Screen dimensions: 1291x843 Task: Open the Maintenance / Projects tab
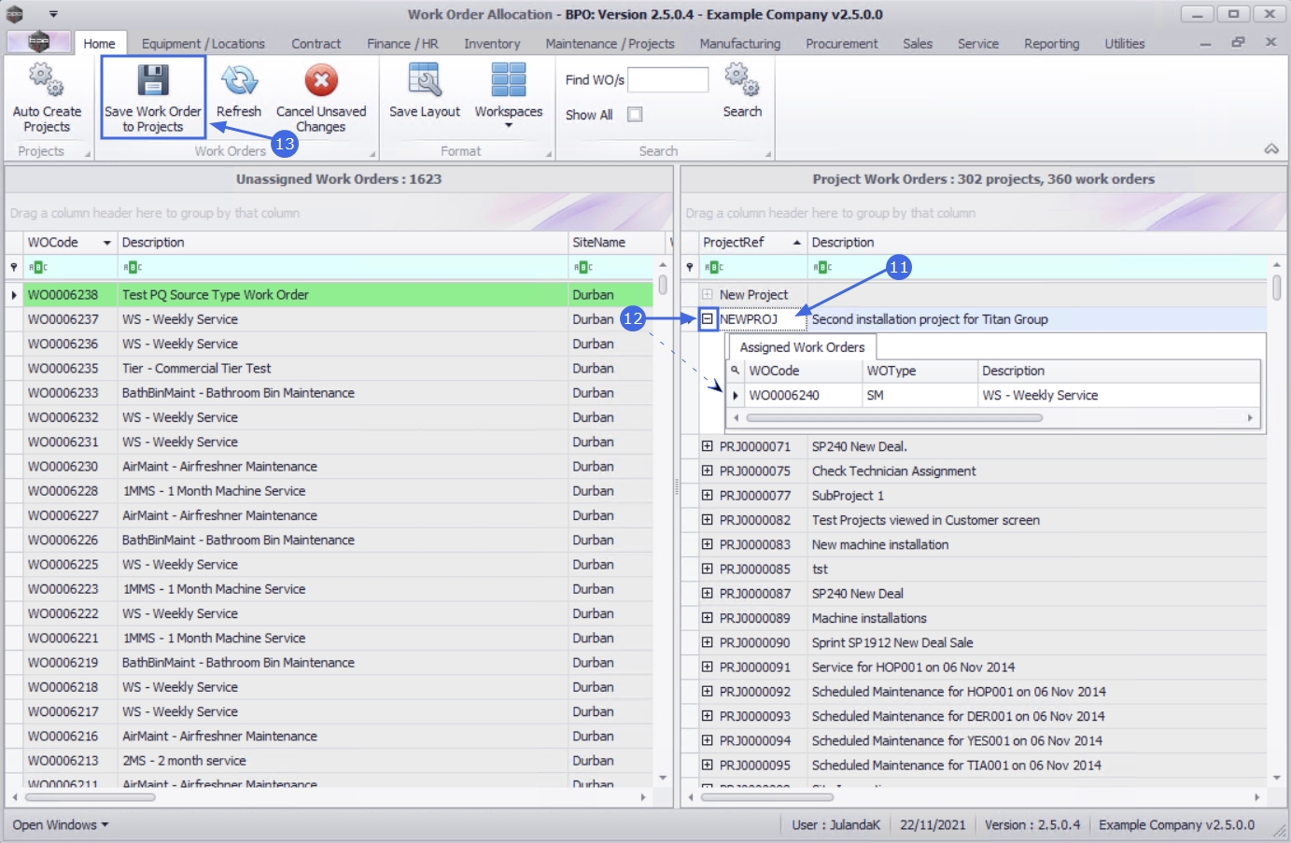(x=610, y=44)
